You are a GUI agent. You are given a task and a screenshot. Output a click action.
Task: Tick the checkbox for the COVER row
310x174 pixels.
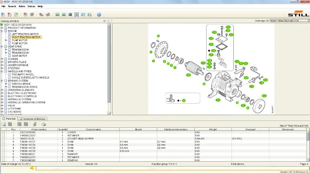3,132
